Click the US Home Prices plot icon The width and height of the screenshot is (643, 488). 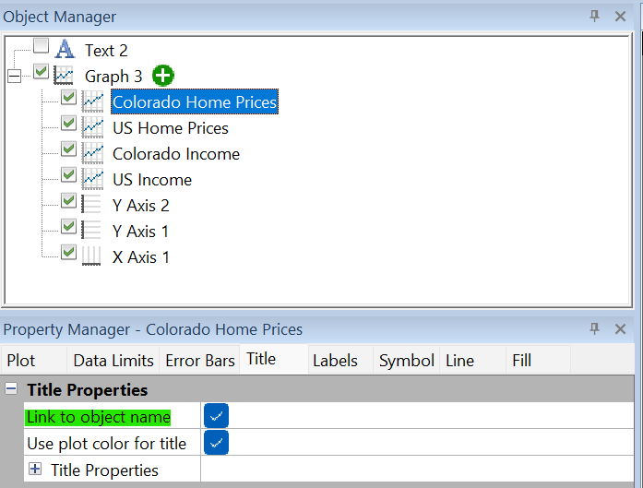tap(92, 127)
